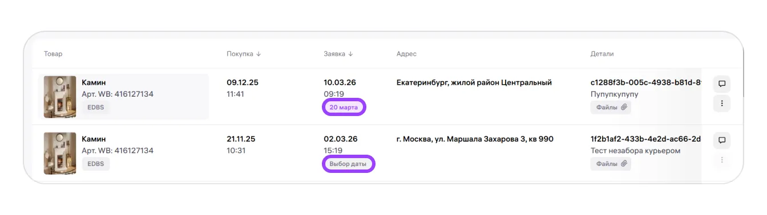The width and height of the screenshot is (767, 215).
Task: Click paperclip in first row Файлы
Action: (x=624, y=107)
